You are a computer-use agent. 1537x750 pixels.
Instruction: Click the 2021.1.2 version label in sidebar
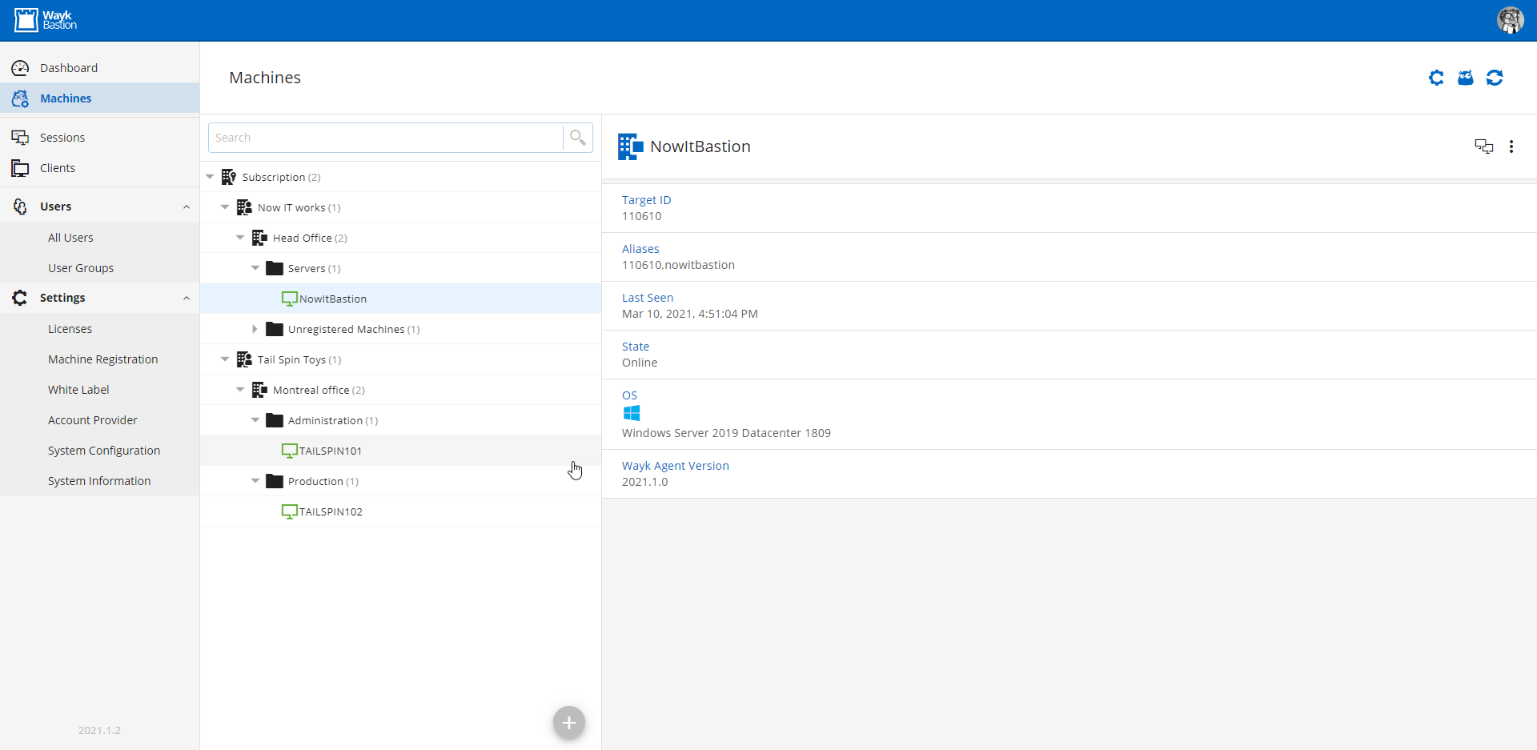99,730
